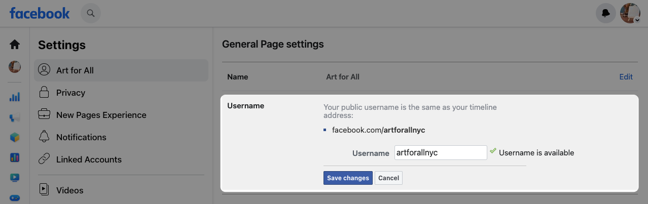
Task: Click the Settings sidebar heading
Action: [62, 45]
